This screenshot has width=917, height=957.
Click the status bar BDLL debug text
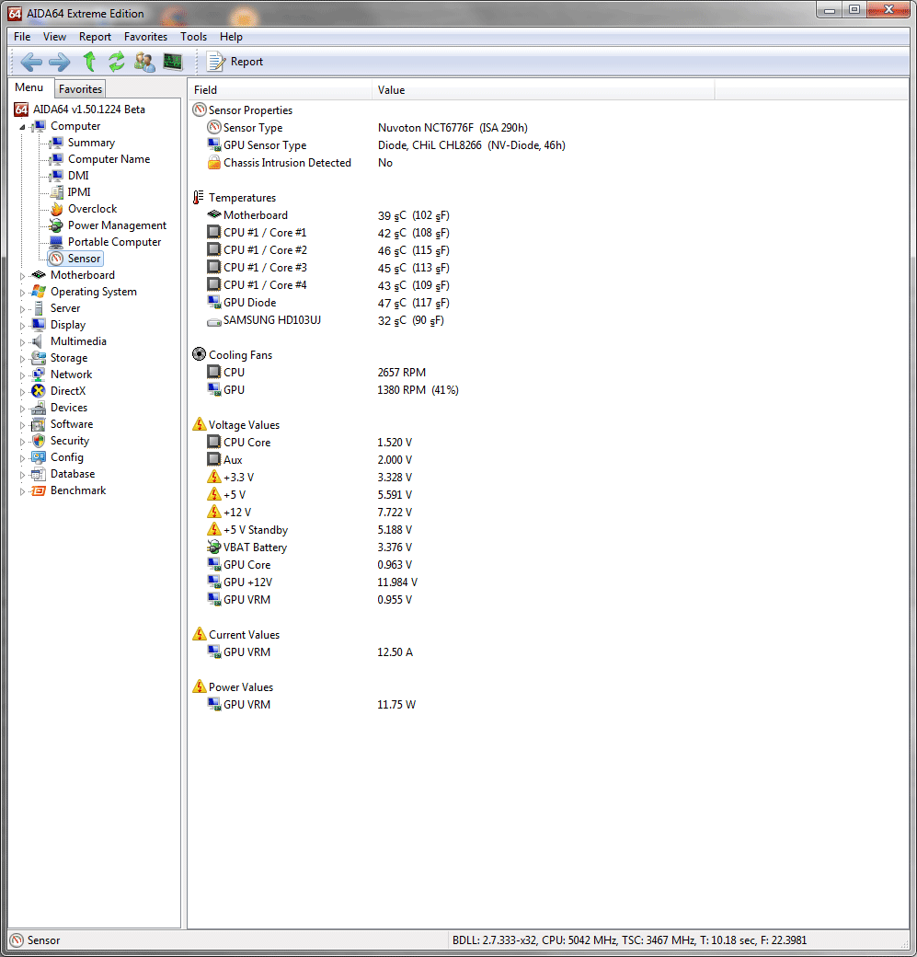629,940
